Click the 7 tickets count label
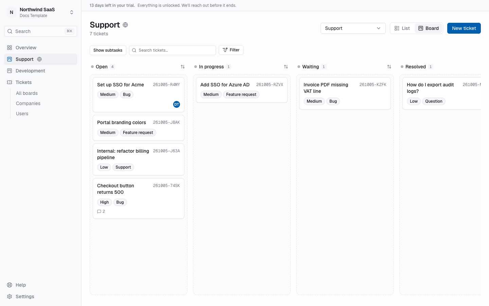 (x=99, y=34)
